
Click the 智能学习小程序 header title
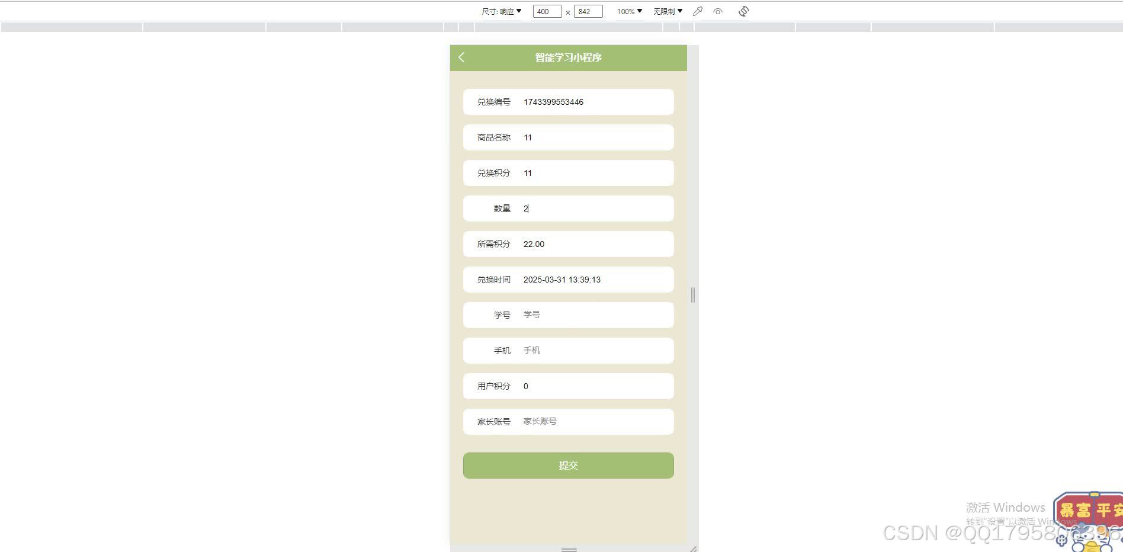click(568, 57)
